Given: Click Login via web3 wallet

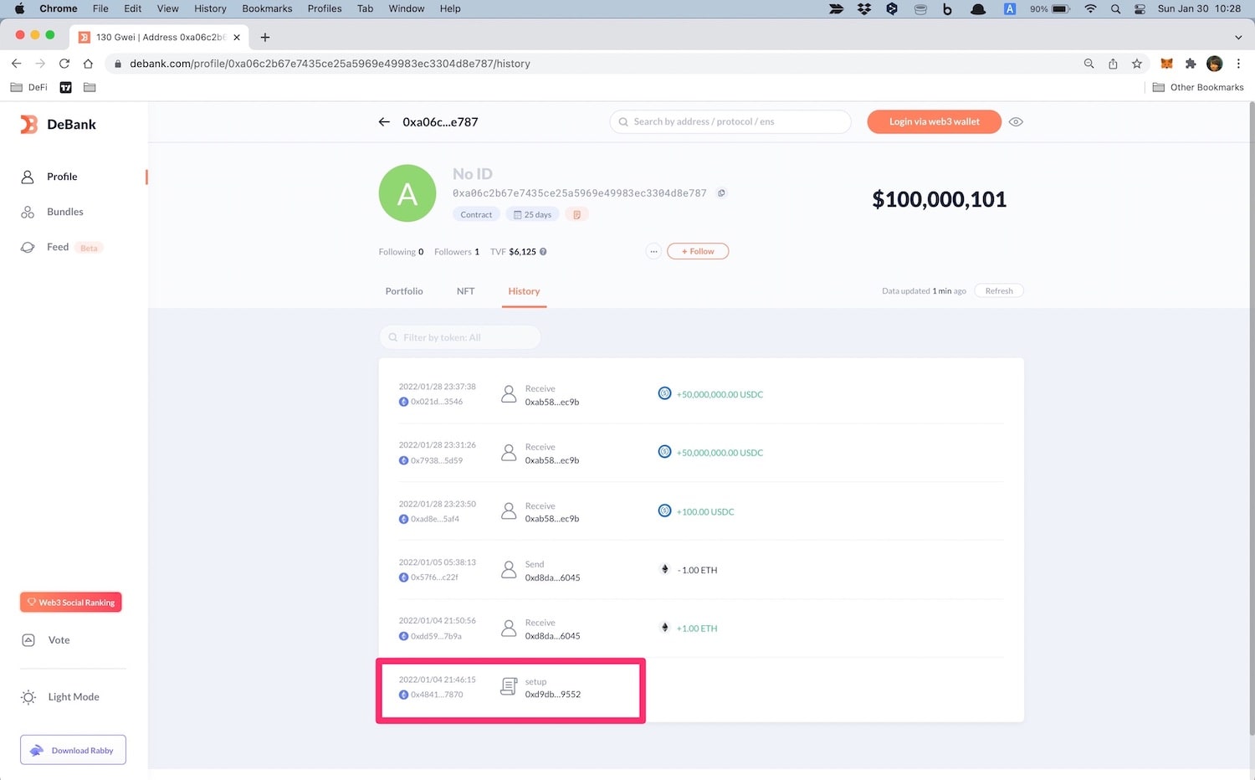Looking at the screenshot, I should tap(934, 122).
